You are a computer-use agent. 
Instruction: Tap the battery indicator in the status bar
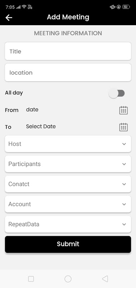point(126,7)
